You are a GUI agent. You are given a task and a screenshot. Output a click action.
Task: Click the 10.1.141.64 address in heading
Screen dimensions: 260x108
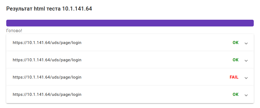coord(77,9)
